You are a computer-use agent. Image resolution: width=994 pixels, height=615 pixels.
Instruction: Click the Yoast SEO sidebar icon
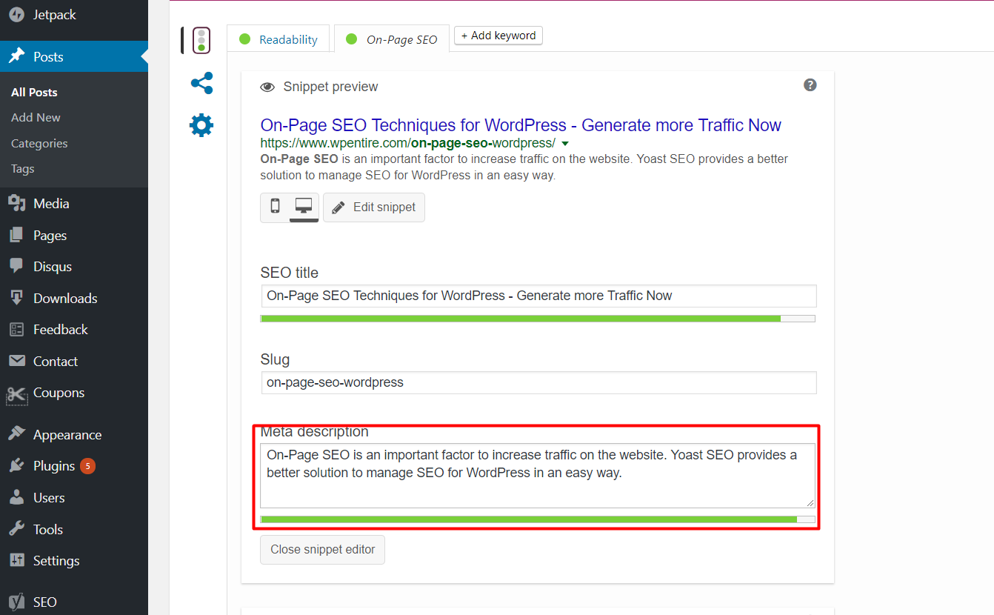click(16, 602)
